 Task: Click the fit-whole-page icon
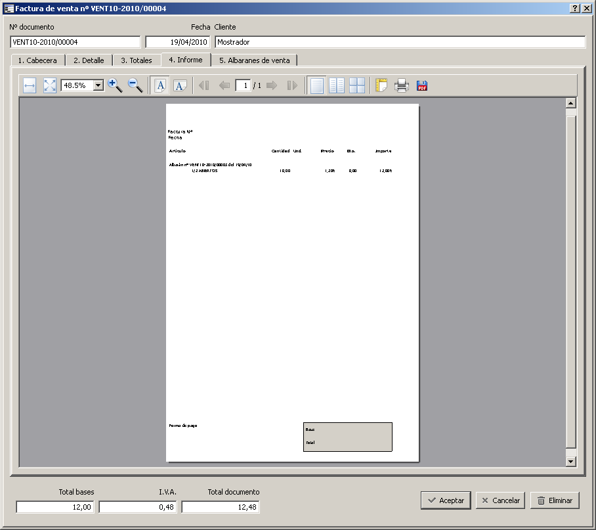click(50, 85)
